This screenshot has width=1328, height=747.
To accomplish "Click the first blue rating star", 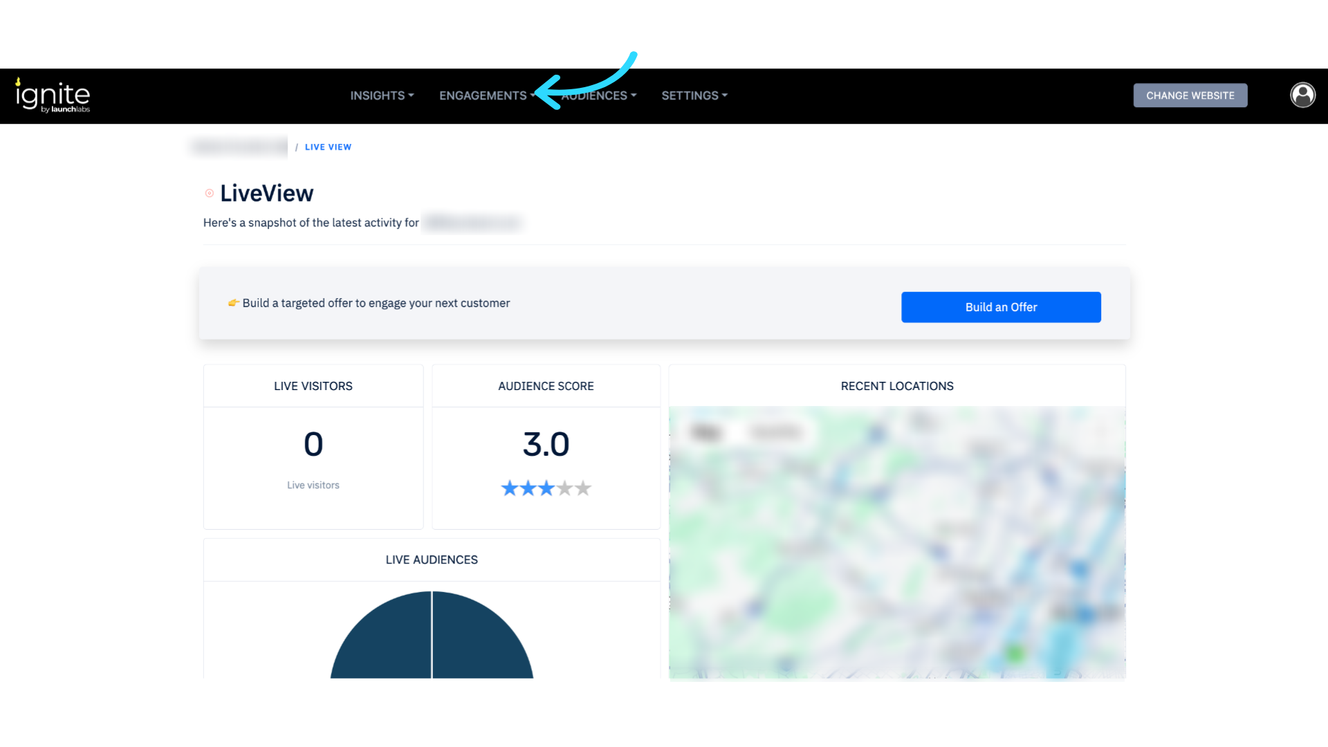I will click(x=509, y=488).
